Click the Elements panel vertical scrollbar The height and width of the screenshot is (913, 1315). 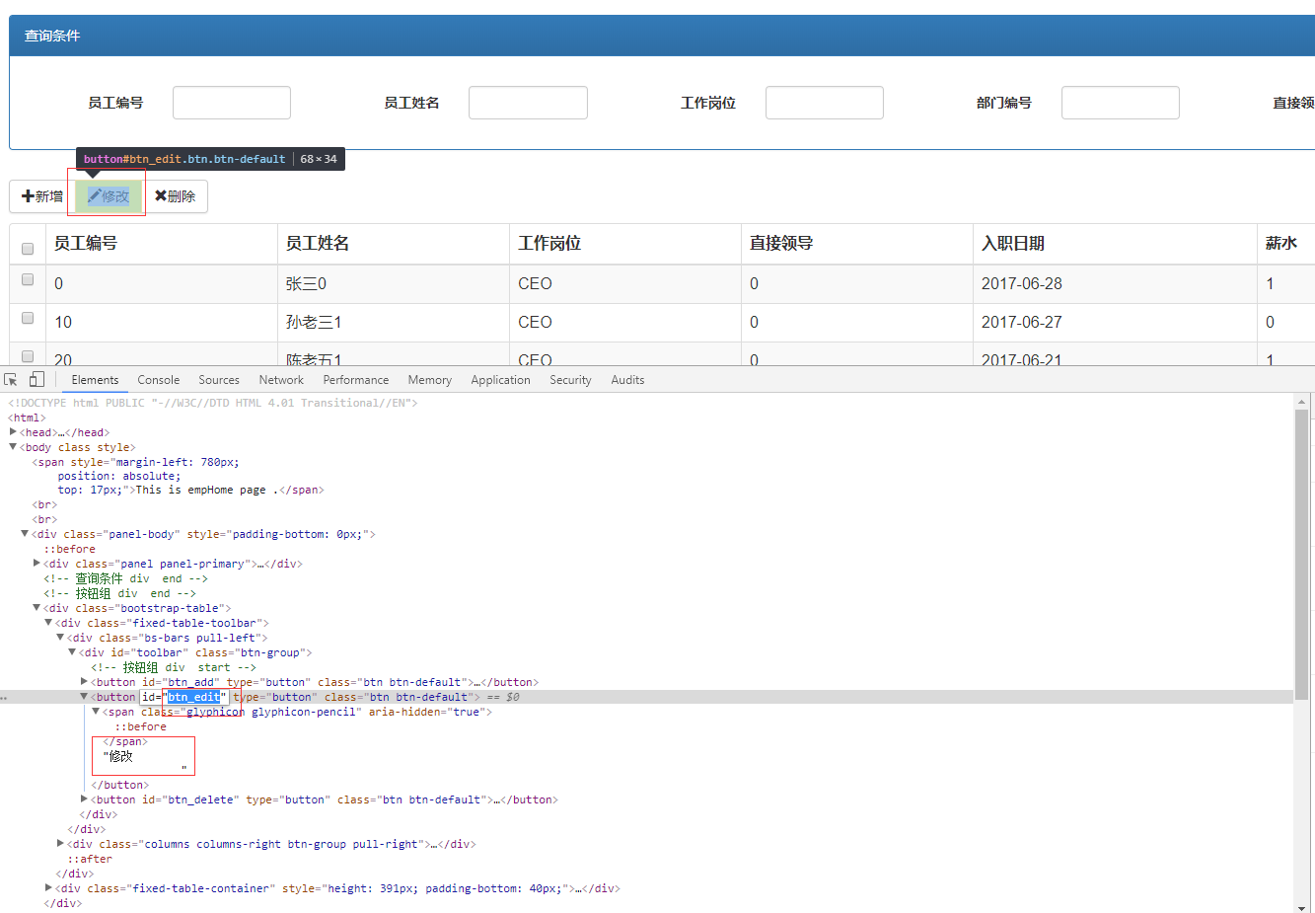(1301, 553)
